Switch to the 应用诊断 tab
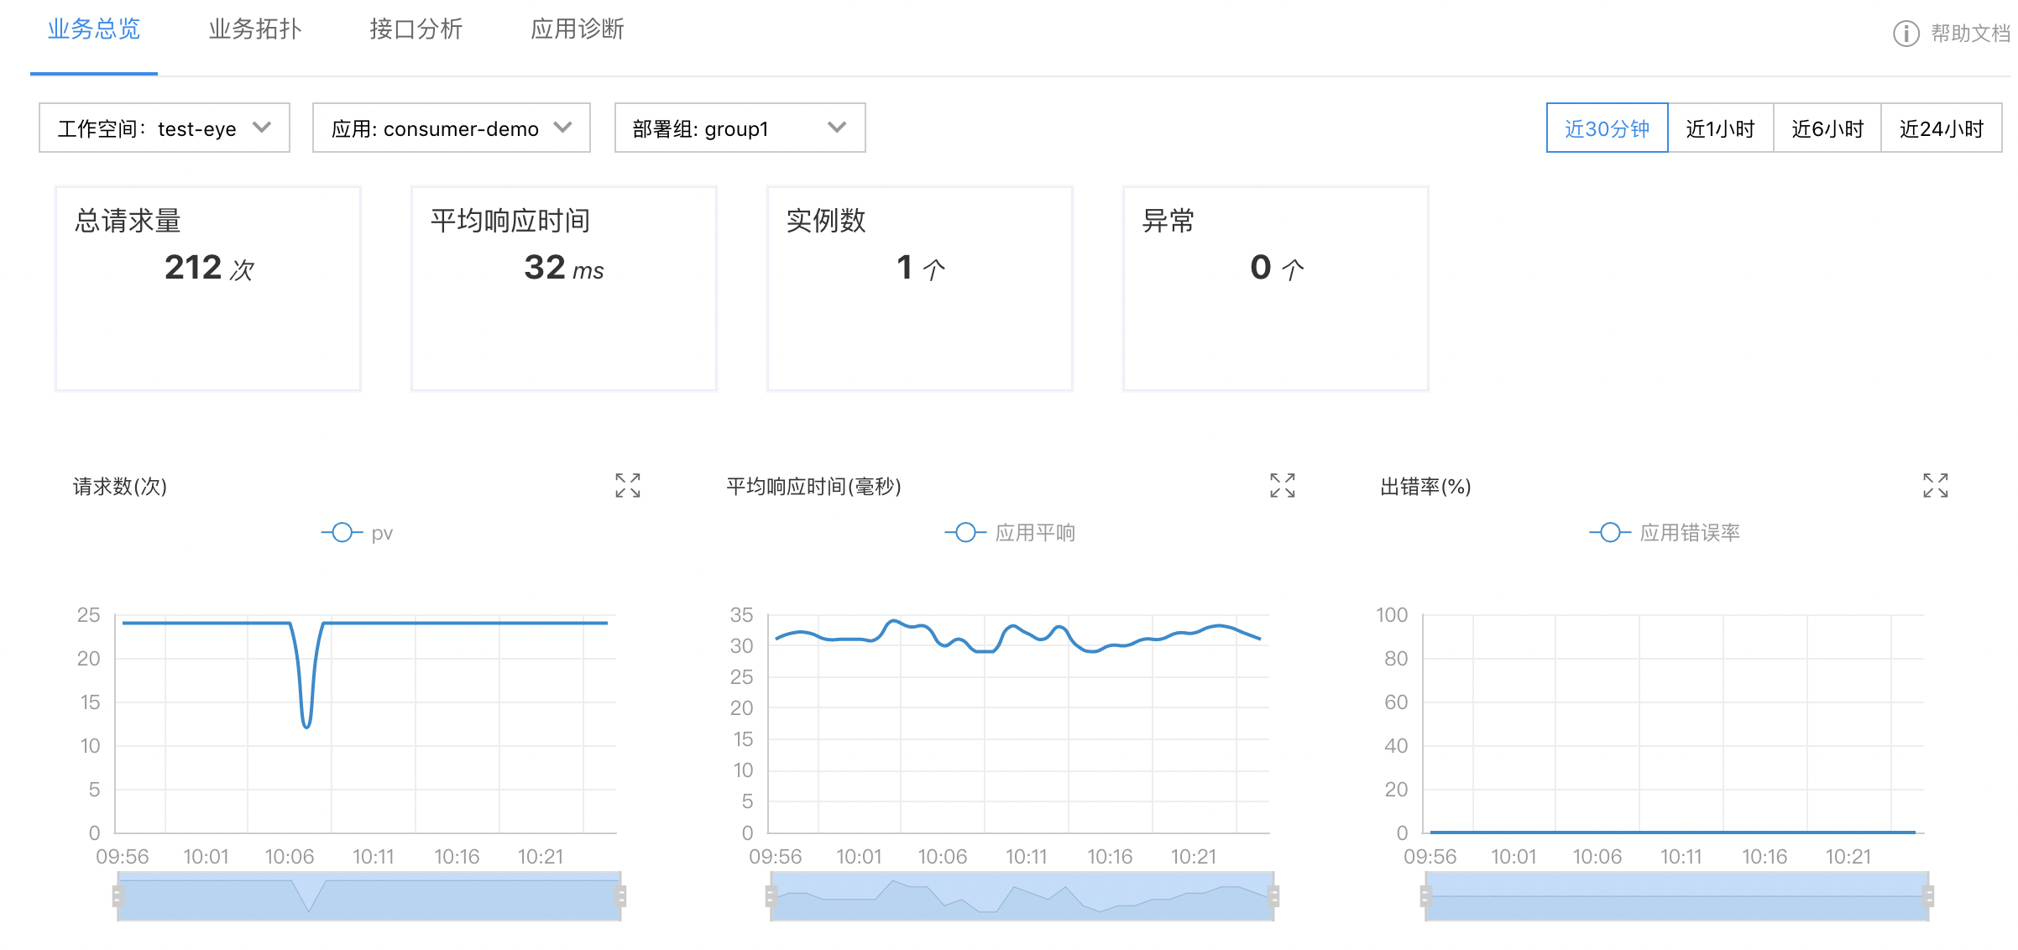 [x=577, y=30]
